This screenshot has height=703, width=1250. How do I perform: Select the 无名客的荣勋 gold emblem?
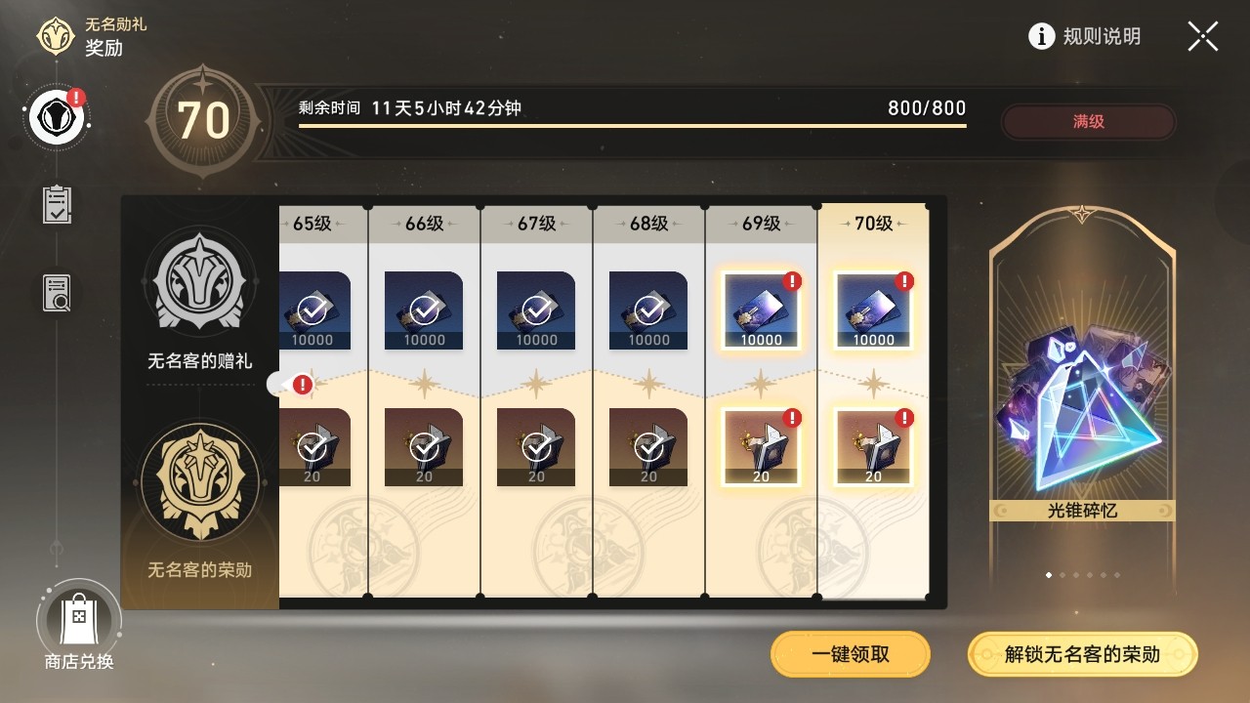point(200,480)
